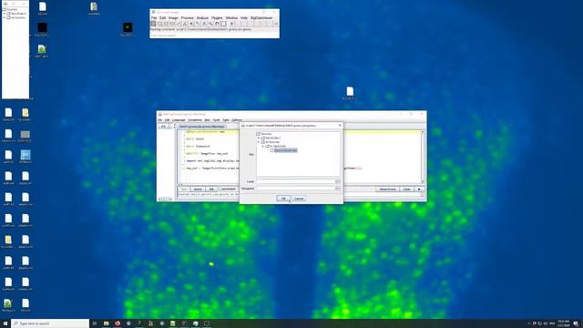Select the Straight Line tool in Fiji
Screen dimensions: 583x328
point(179,24)
